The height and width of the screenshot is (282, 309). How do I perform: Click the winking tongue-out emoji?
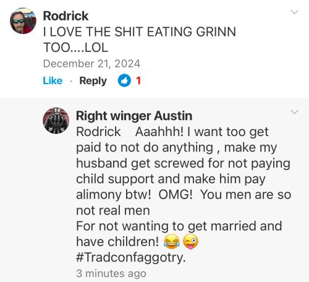click(x=190, y=241)
